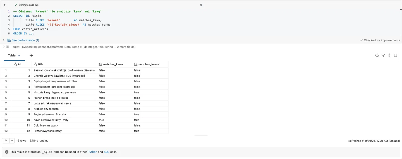The height and width of the screenshot is (159, 402).
Task: Sort by the matches_kawa column header
Action: pyautogui.click(x=114, y=64)
